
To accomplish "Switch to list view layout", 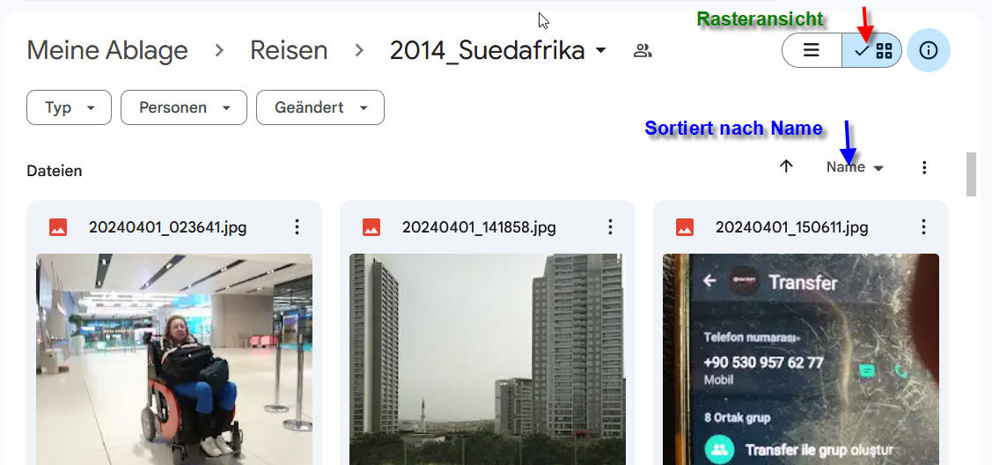I will coord(812,50).
